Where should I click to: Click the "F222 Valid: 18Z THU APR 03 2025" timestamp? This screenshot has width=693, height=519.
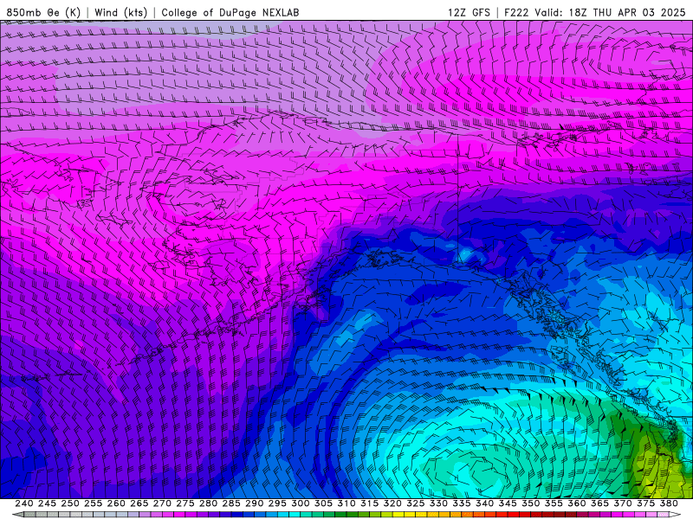(x=595, y=12)
